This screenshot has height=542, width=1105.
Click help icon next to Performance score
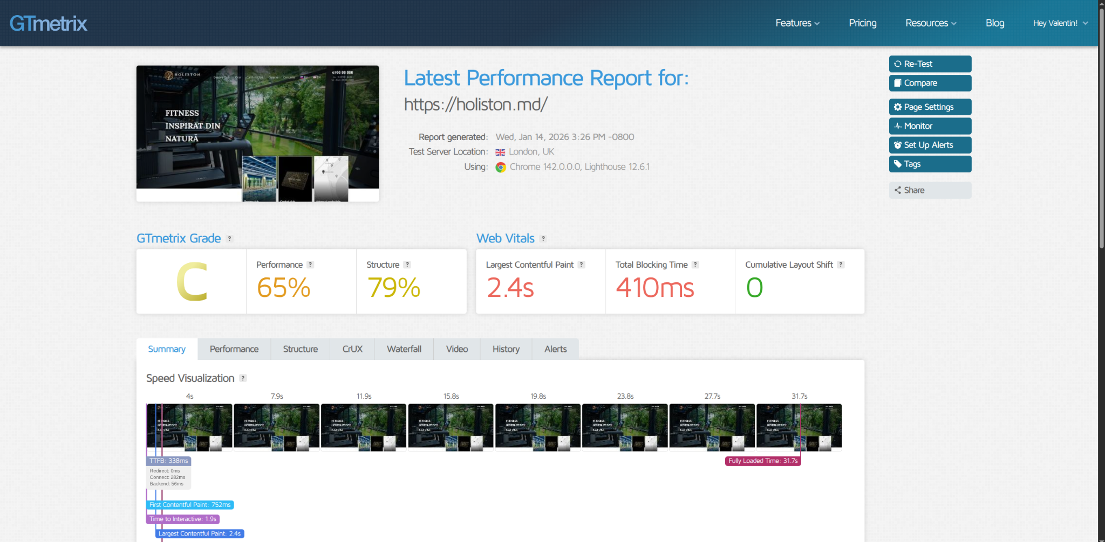(x=310, y=265)
